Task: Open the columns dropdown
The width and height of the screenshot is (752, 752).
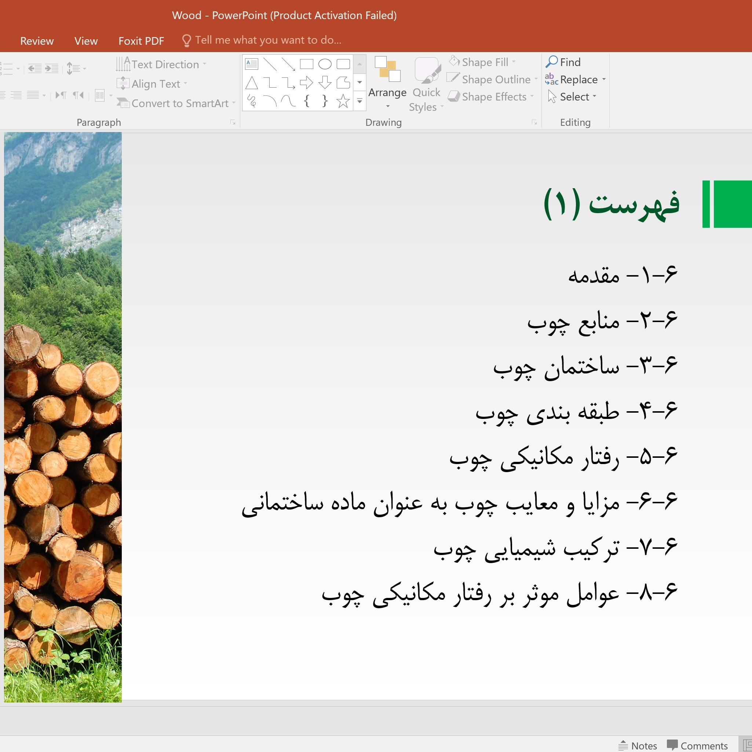Action: (x=103, y=95)
